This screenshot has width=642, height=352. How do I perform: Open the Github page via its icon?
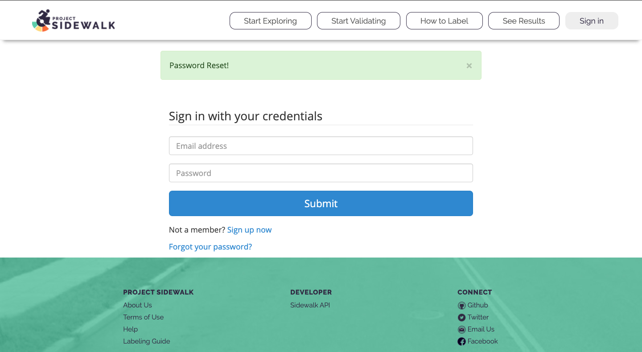click(461, 305)
